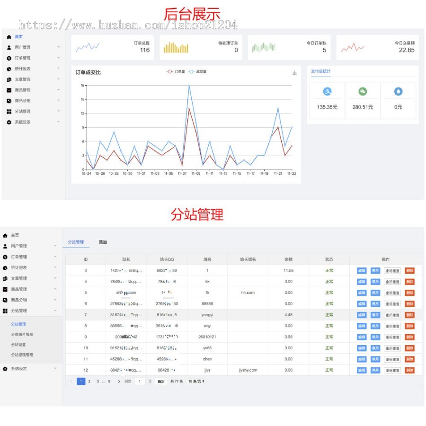Disable the sub-site with domain fh via 停用
The height and width of the screenshot is (426, 426).
tap(375, 293)
